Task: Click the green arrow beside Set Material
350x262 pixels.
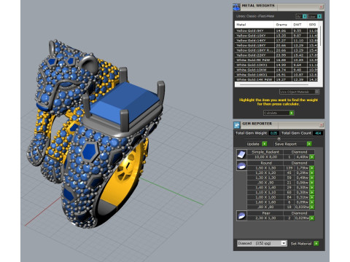Action: pyautogui.click(x=316, y=243)
